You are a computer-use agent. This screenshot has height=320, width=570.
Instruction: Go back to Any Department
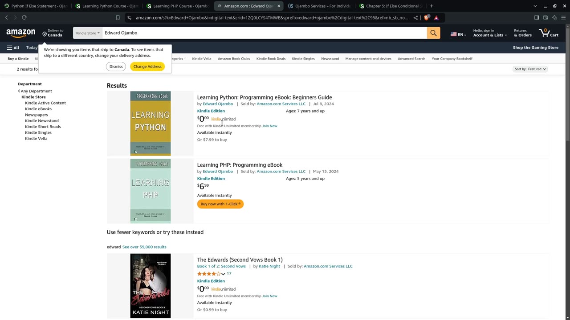(35, 91)
